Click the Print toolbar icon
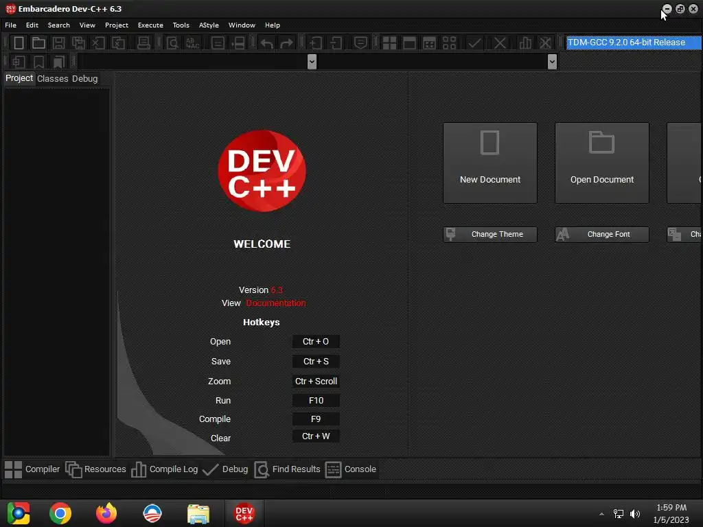 (x=143, y=43)
